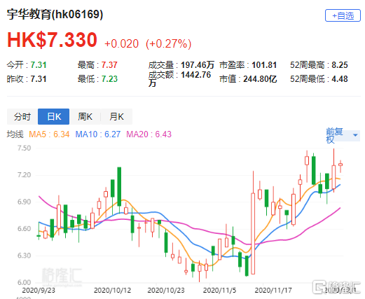Click the (+0.27%) percentage change

(x=168, y=43)
